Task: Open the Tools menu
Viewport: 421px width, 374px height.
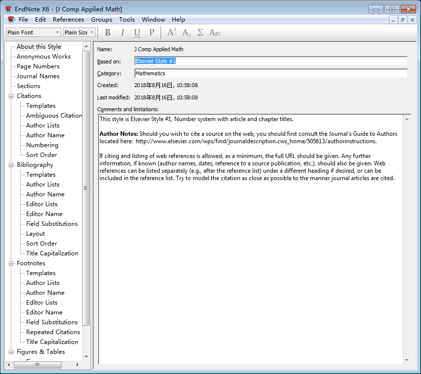Action: tap(127, 20)
